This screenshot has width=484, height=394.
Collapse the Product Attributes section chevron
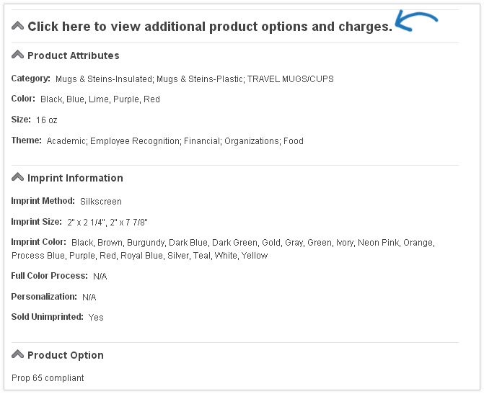tap(17, 55)
